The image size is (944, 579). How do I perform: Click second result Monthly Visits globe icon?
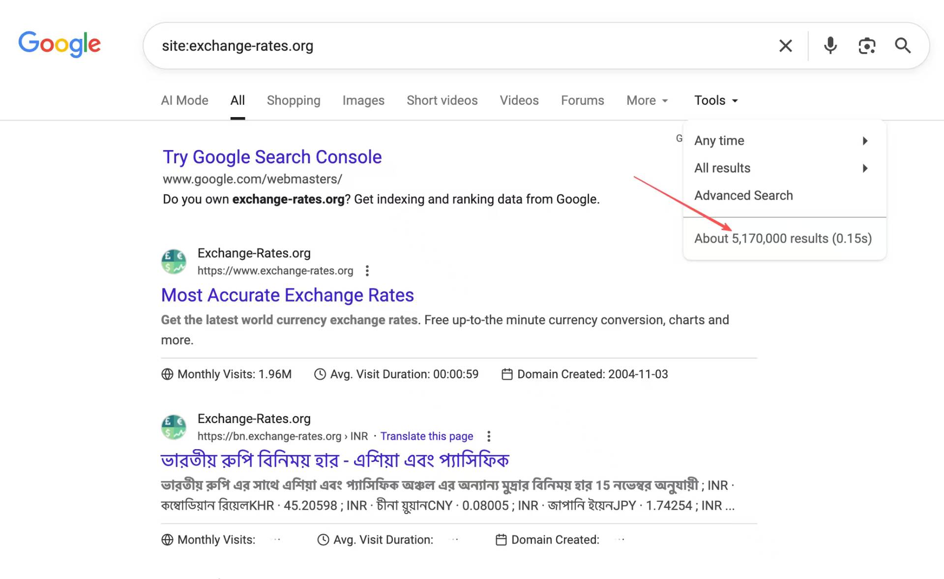coord(167,540)
